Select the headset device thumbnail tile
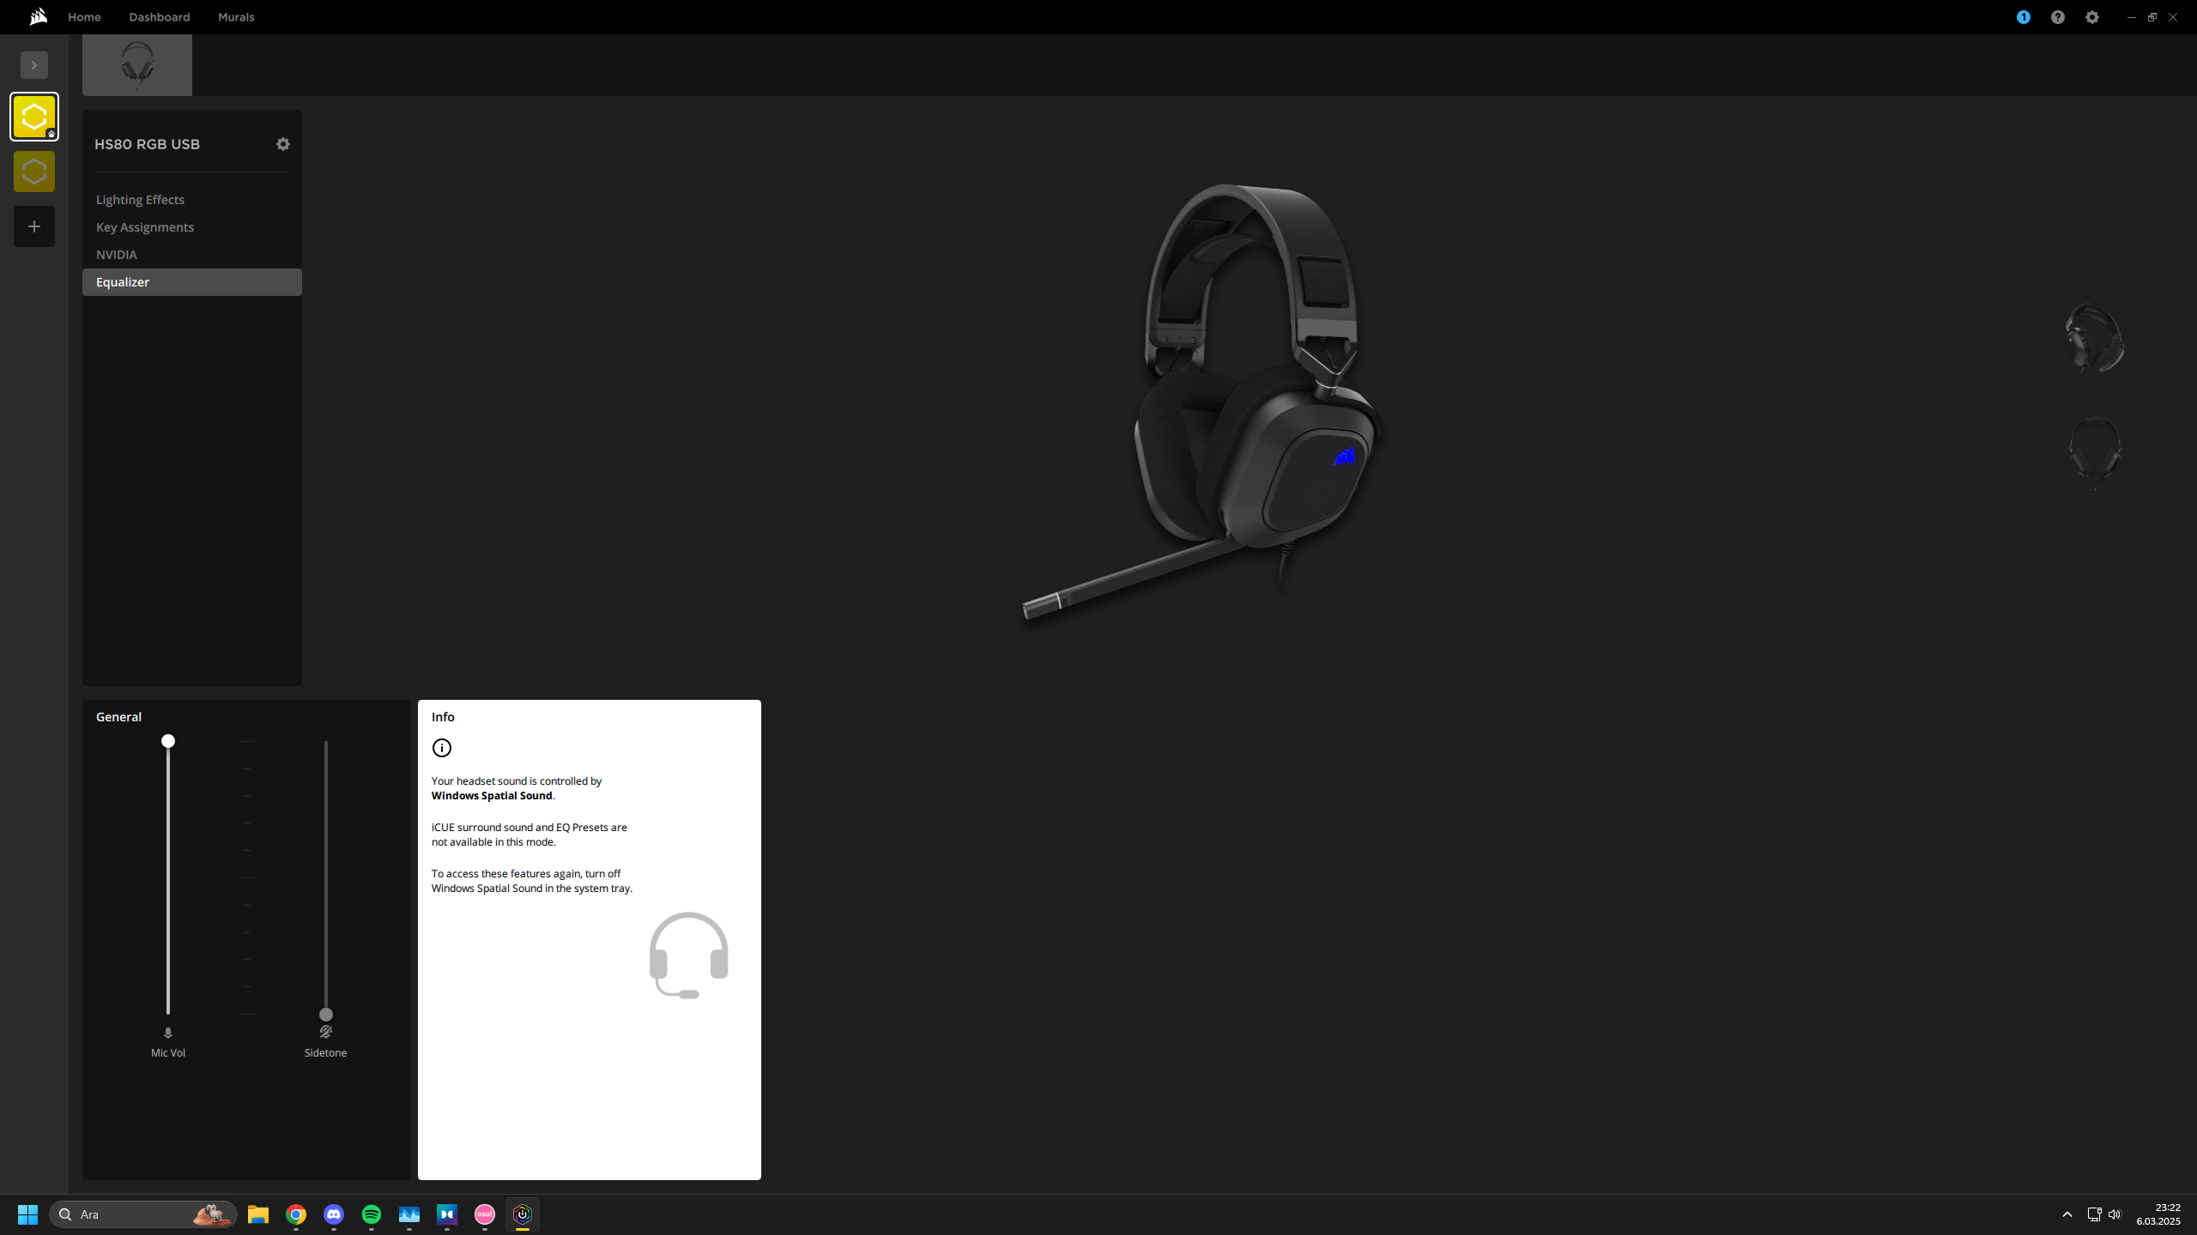The image size is (2197, 1235). pos(137,65)
